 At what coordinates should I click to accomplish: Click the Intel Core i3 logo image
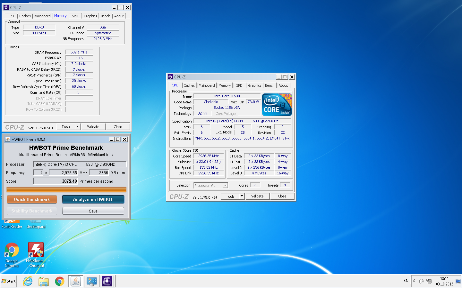[x=277, y=104]
